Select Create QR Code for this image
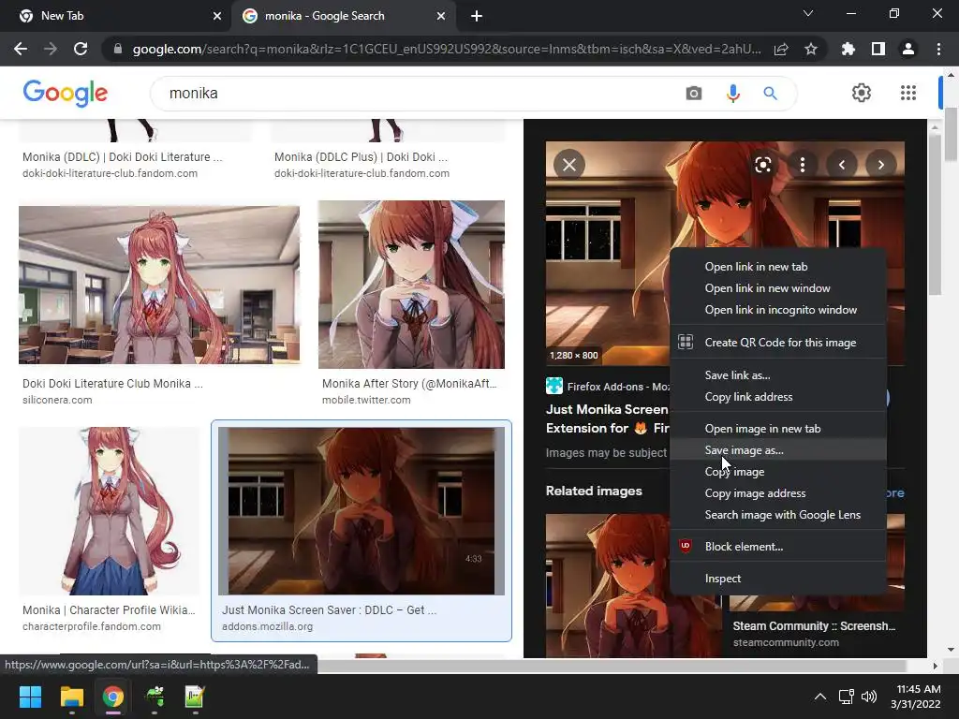The height and width of the screenshot is (719, 959). (778, 343)
